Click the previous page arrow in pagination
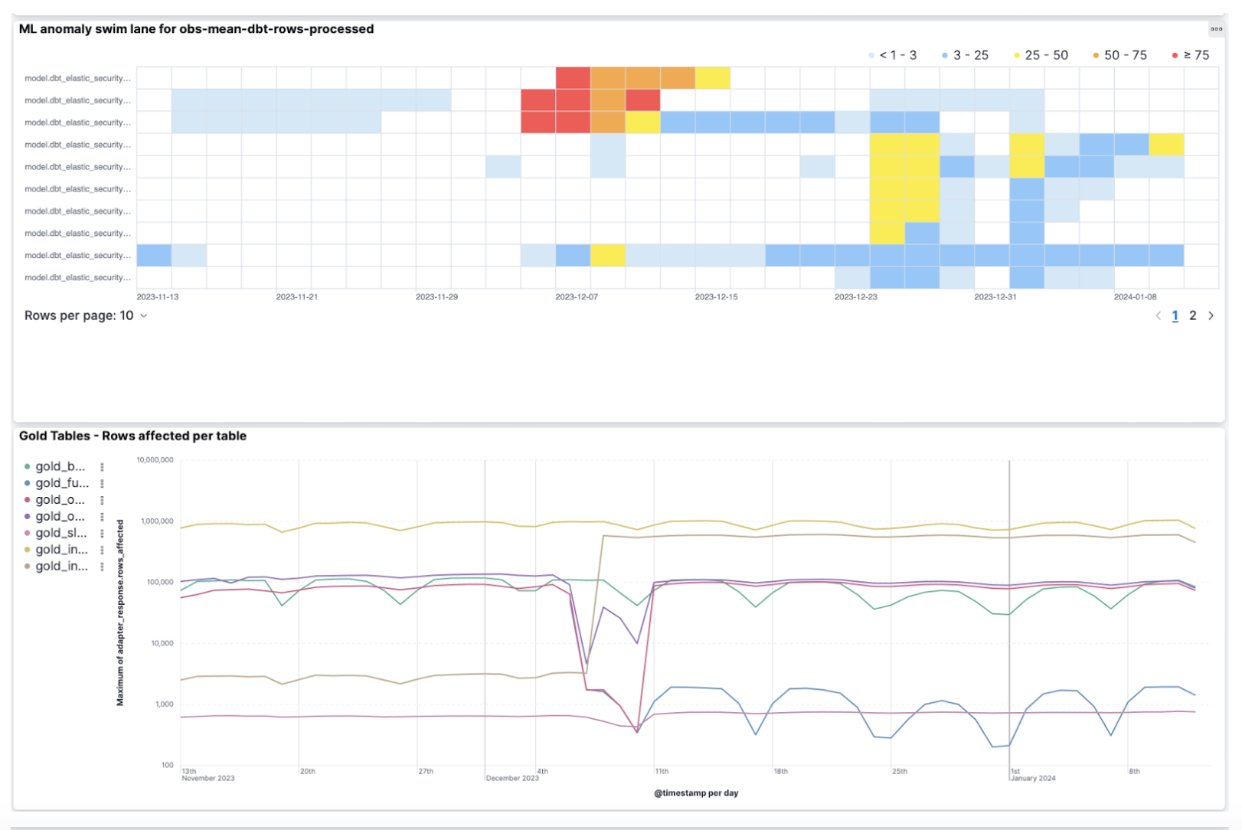Viewport: 1242px width, 830px height. (1158, 315)
